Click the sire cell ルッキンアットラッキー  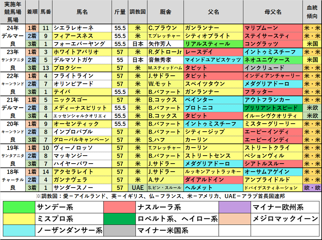click(x=213, y=172)
